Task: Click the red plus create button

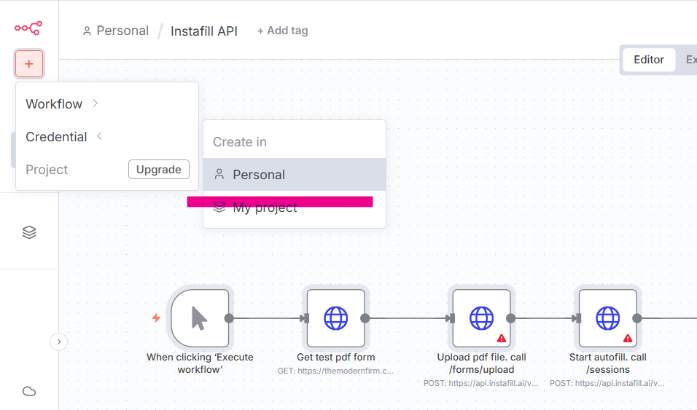Action: (x=29, y=64)
